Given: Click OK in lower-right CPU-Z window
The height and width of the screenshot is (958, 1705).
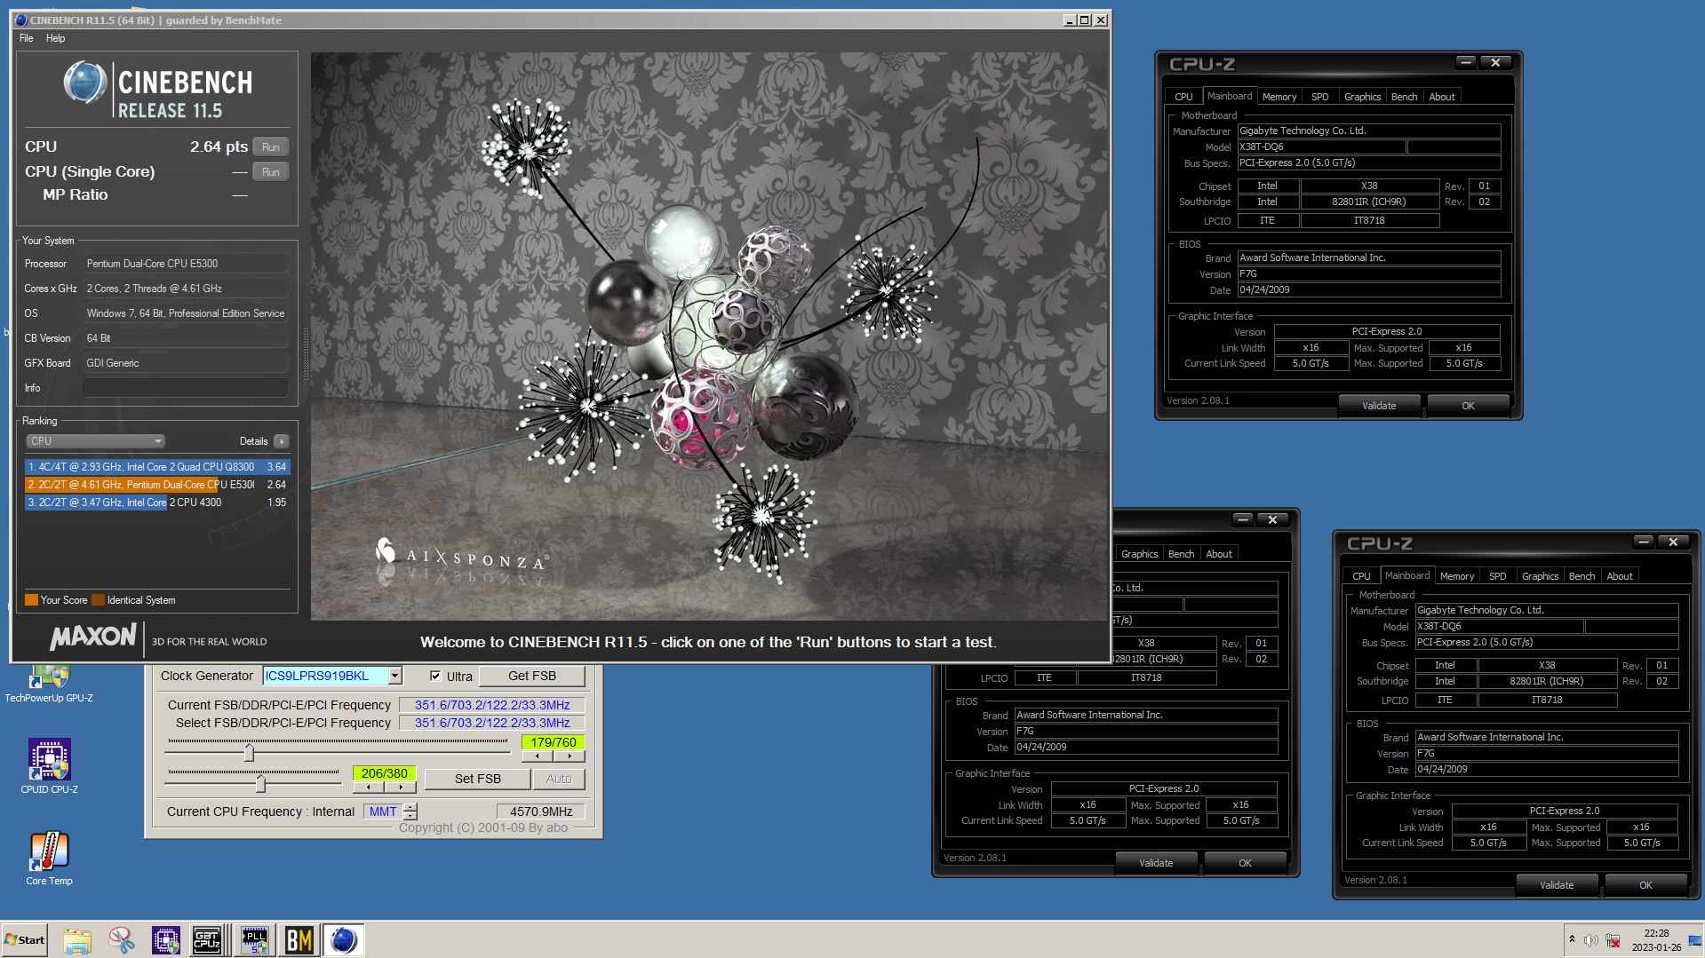Looking at the screenshot, I should (x=1645, y=885).
